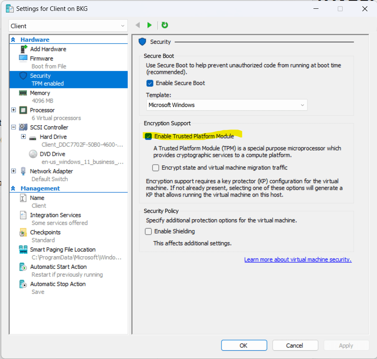Screen dimensions: 377x359
Task: Uncheck the Enable Secure Boot checkbox
Action: point(150,83)
